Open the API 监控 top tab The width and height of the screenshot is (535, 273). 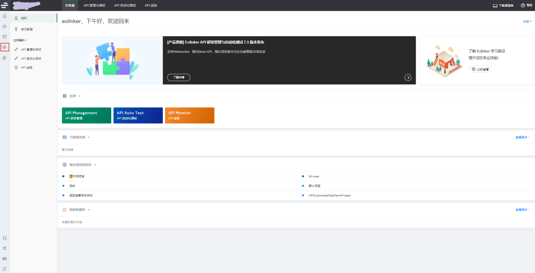(151, 5)
